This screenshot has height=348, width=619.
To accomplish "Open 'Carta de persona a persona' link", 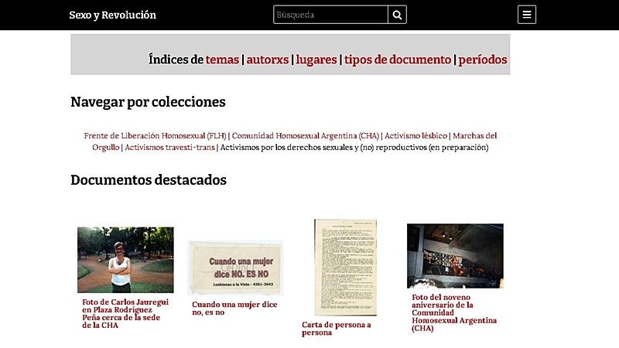I will click(337, 328).
